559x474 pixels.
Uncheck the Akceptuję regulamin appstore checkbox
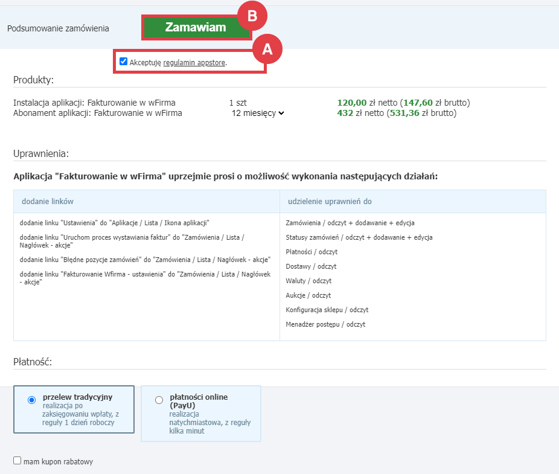click(123, 61)
